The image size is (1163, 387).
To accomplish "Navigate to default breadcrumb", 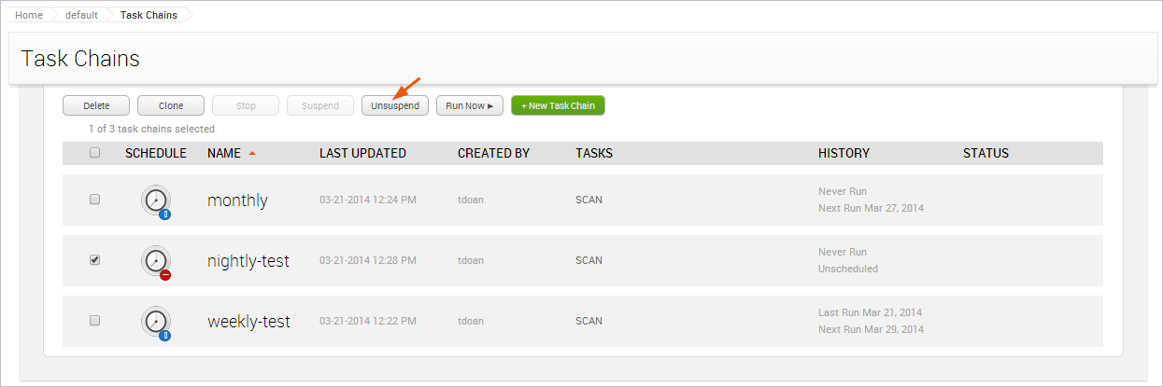I will point(81,15).
